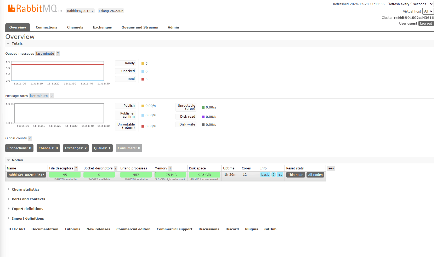Toggle the Unroutable (drop) legend label
The width and height of the screenshot is (437, 257).
point(186,107)
